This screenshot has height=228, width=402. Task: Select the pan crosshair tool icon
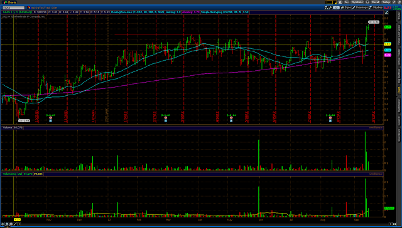click(3, 224)
